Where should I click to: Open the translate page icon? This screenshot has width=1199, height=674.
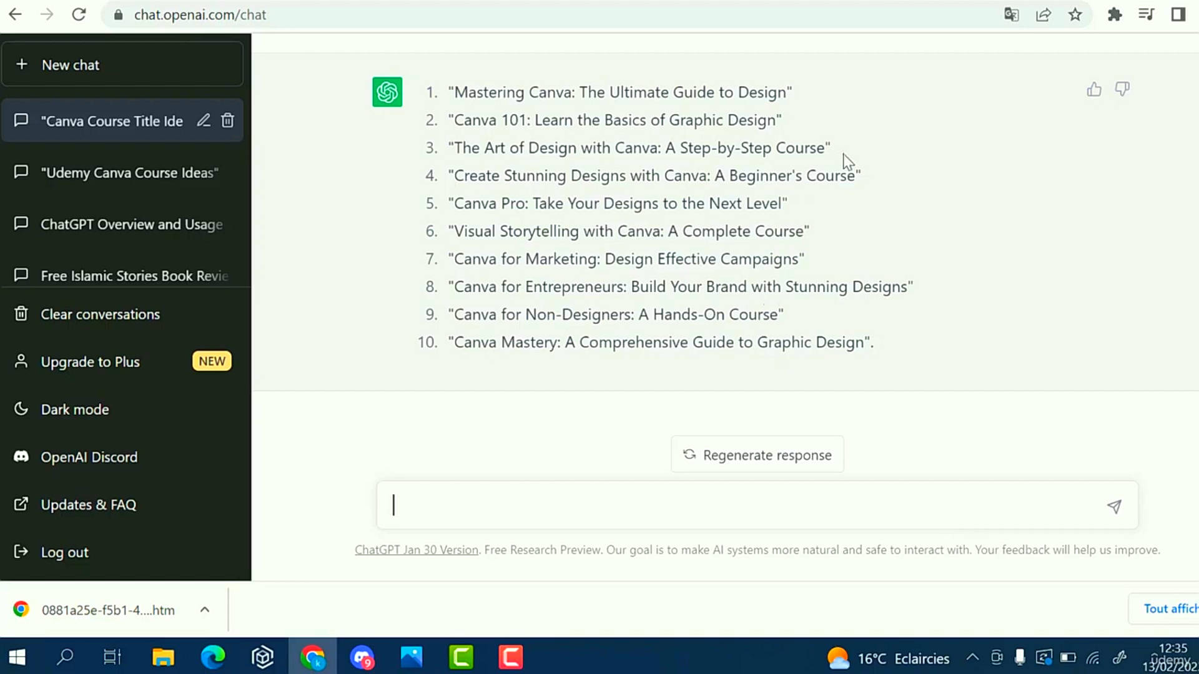1011,14
